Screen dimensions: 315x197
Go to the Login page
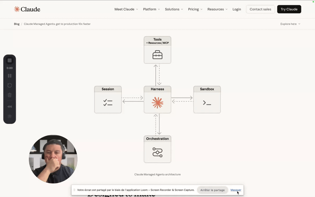237,9
